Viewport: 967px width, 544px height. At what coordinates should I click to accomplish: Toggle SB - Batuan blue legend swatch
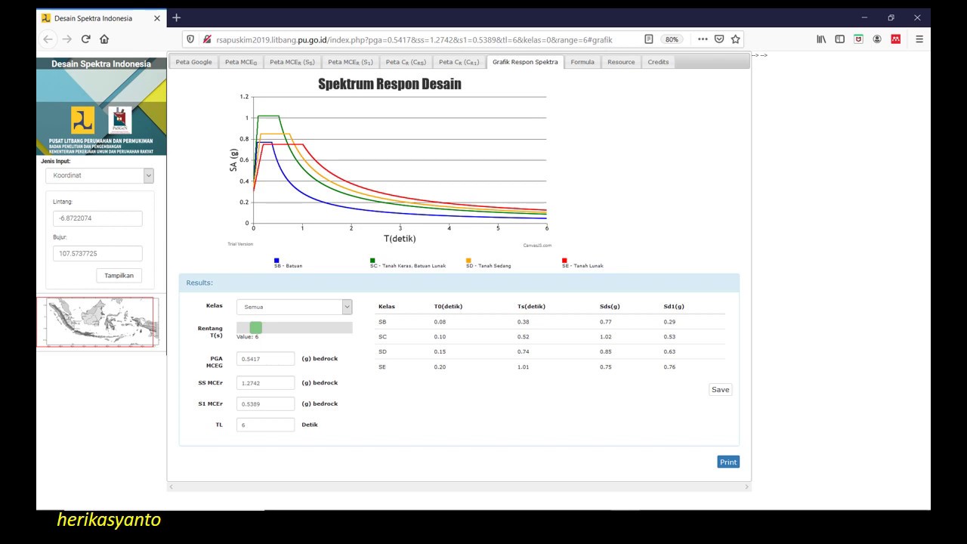(x=277, y=260)
